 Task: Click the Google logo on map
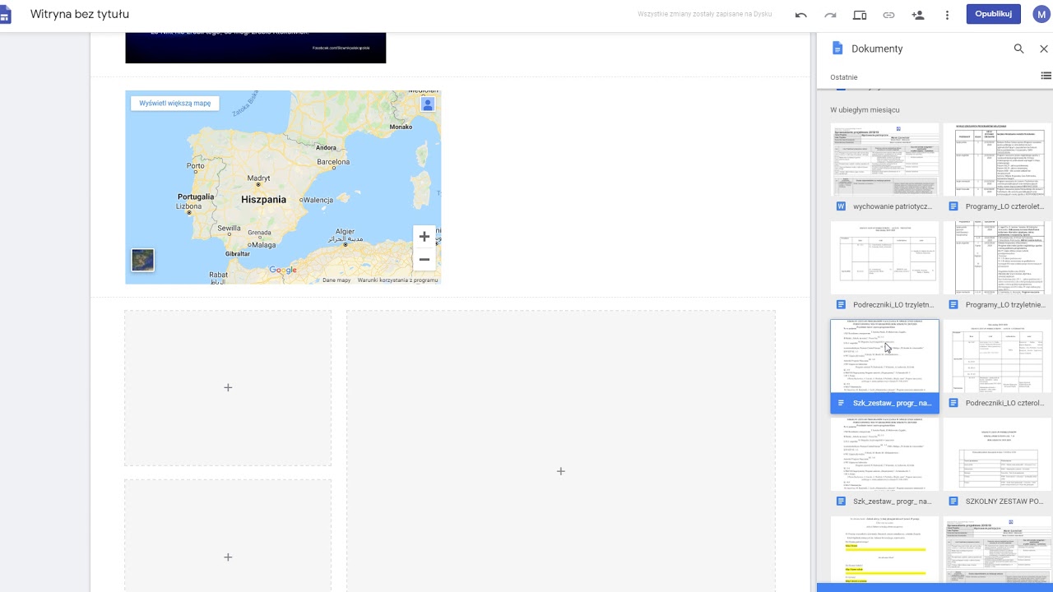coord(283,270)
